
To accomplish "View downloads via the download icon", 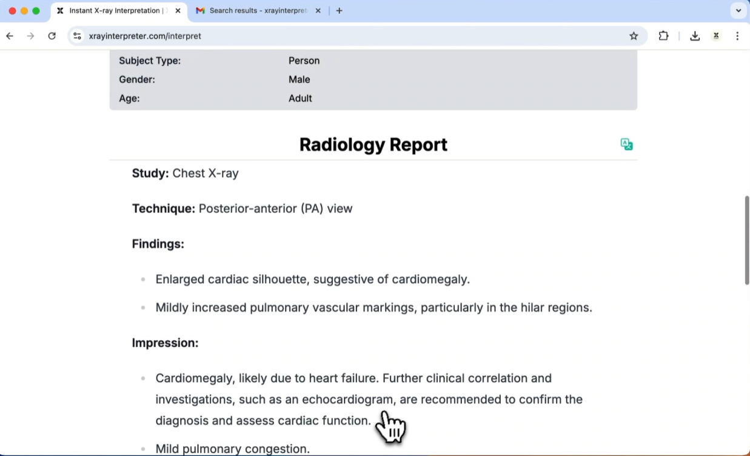I will [695, 36].
